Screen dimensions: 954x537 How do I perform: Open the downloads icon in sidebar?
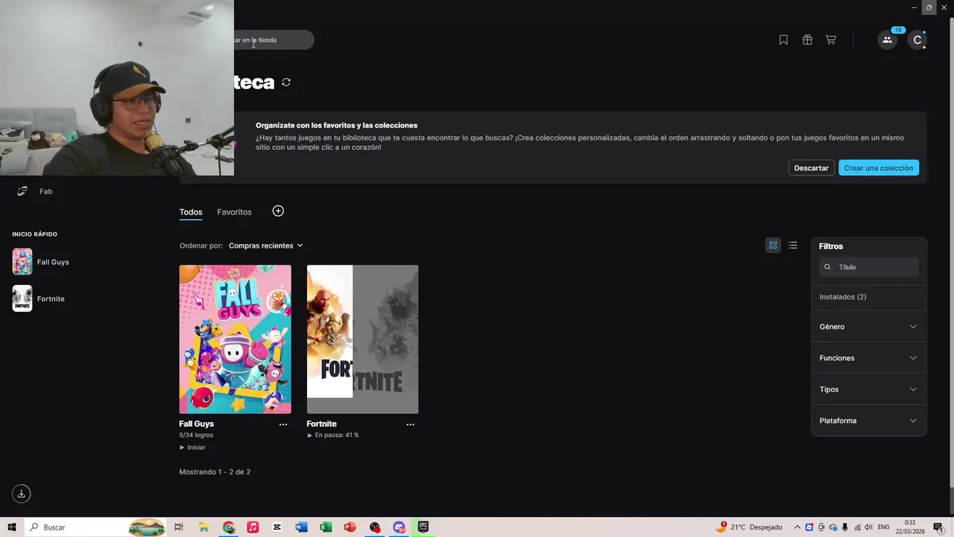coord(22,493)
